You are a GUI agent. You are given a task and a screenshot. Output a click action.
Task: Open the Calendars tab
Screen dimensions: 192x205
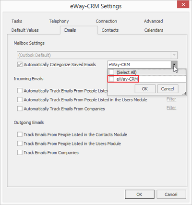point(154,30)
